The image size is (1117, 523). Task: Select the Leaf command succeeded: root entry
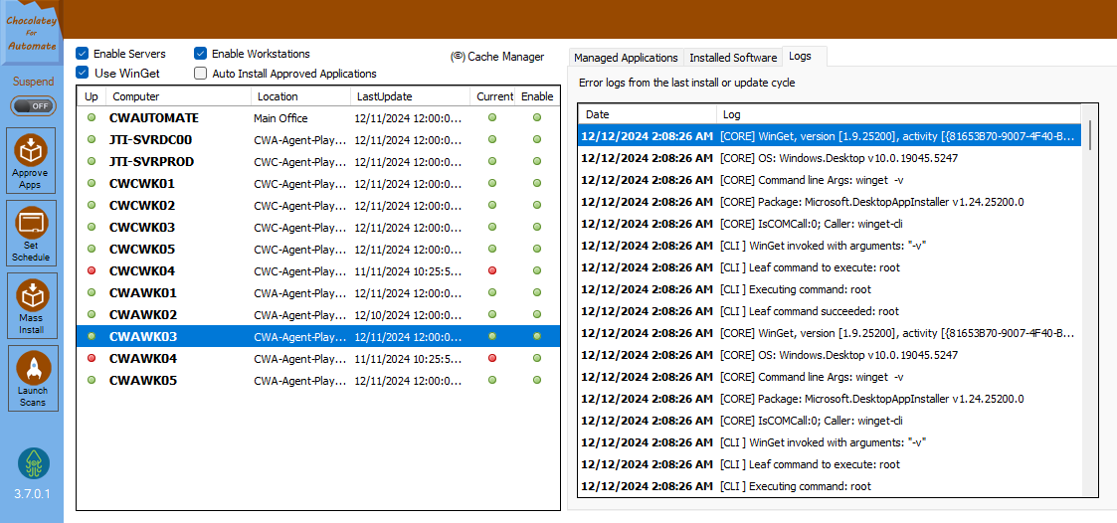tap(830, 311)
